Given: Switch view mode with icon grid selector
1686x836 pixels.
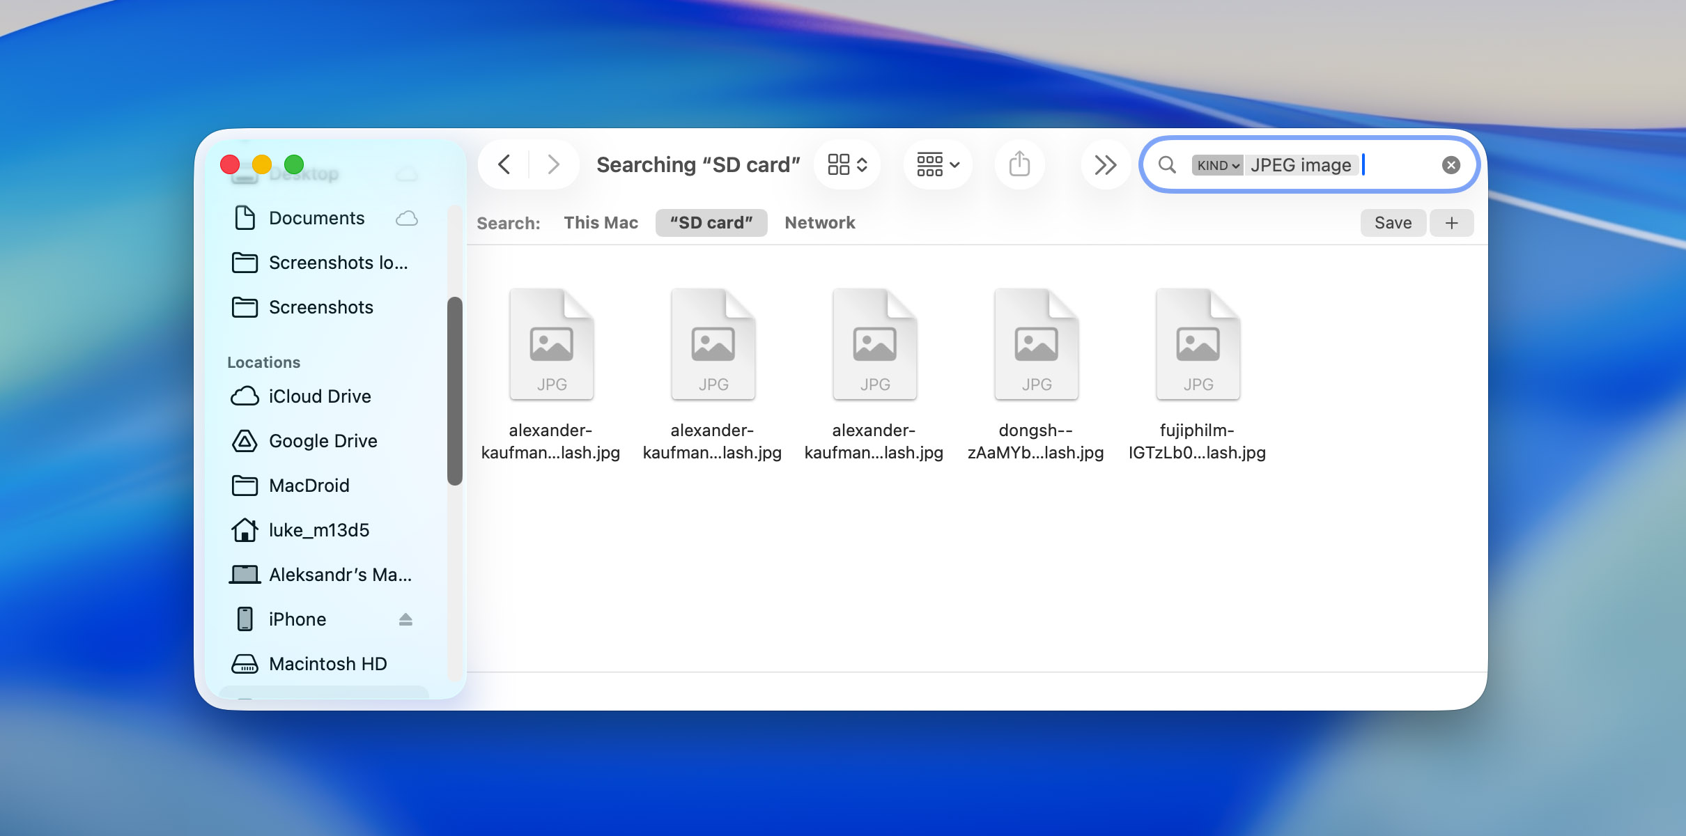Looking at the screenshot, I should click(847, 165).
